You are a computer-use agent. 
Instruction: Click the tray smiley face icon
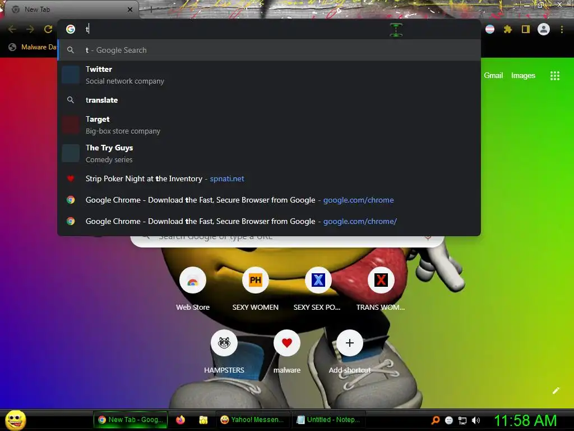[x=449, y=420]
